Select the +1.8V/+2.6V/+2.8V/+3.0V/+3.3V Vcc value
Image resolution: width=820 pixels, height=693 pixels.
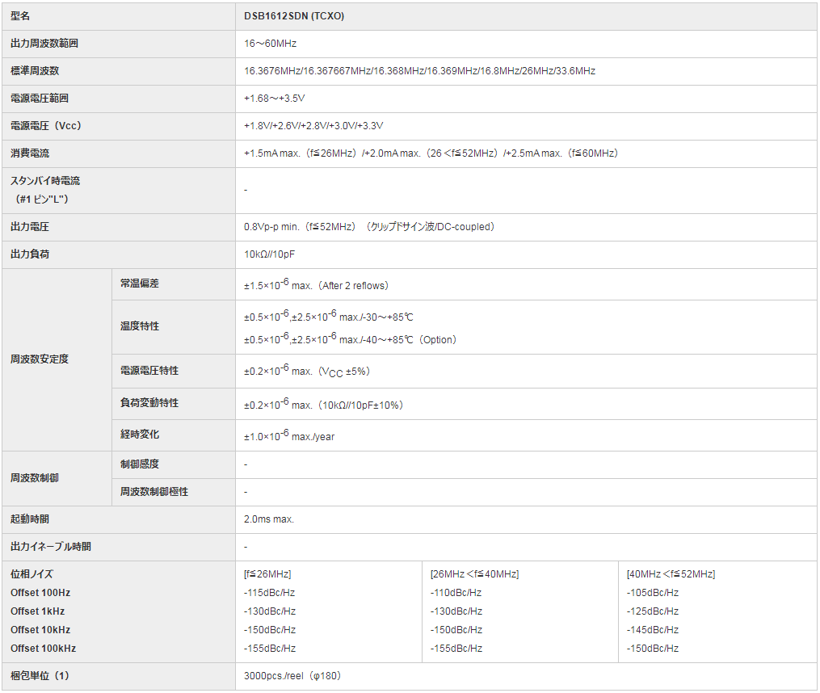point(313,126)
